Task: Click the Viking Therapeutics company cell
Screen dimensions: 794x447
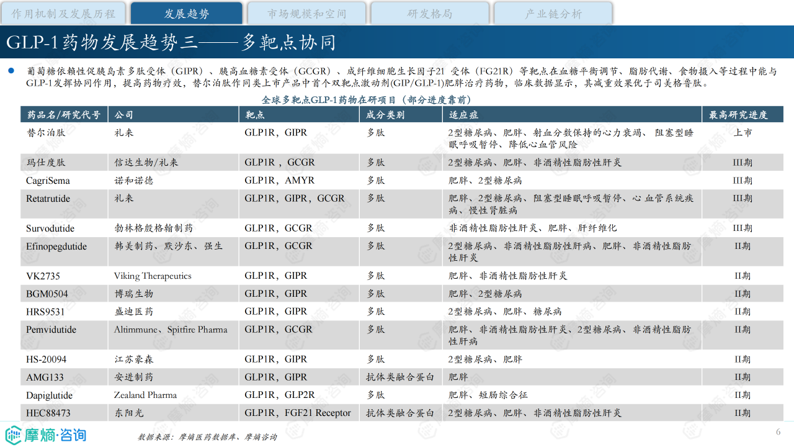Action: click(x=153, y=276)
